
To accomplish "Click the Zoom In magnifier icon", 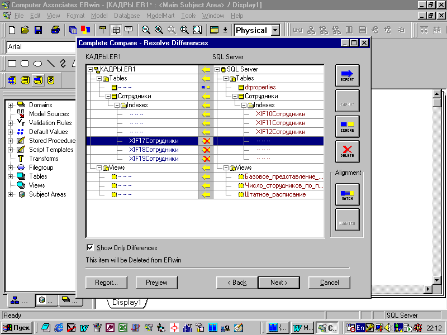I will coord(159,30).
